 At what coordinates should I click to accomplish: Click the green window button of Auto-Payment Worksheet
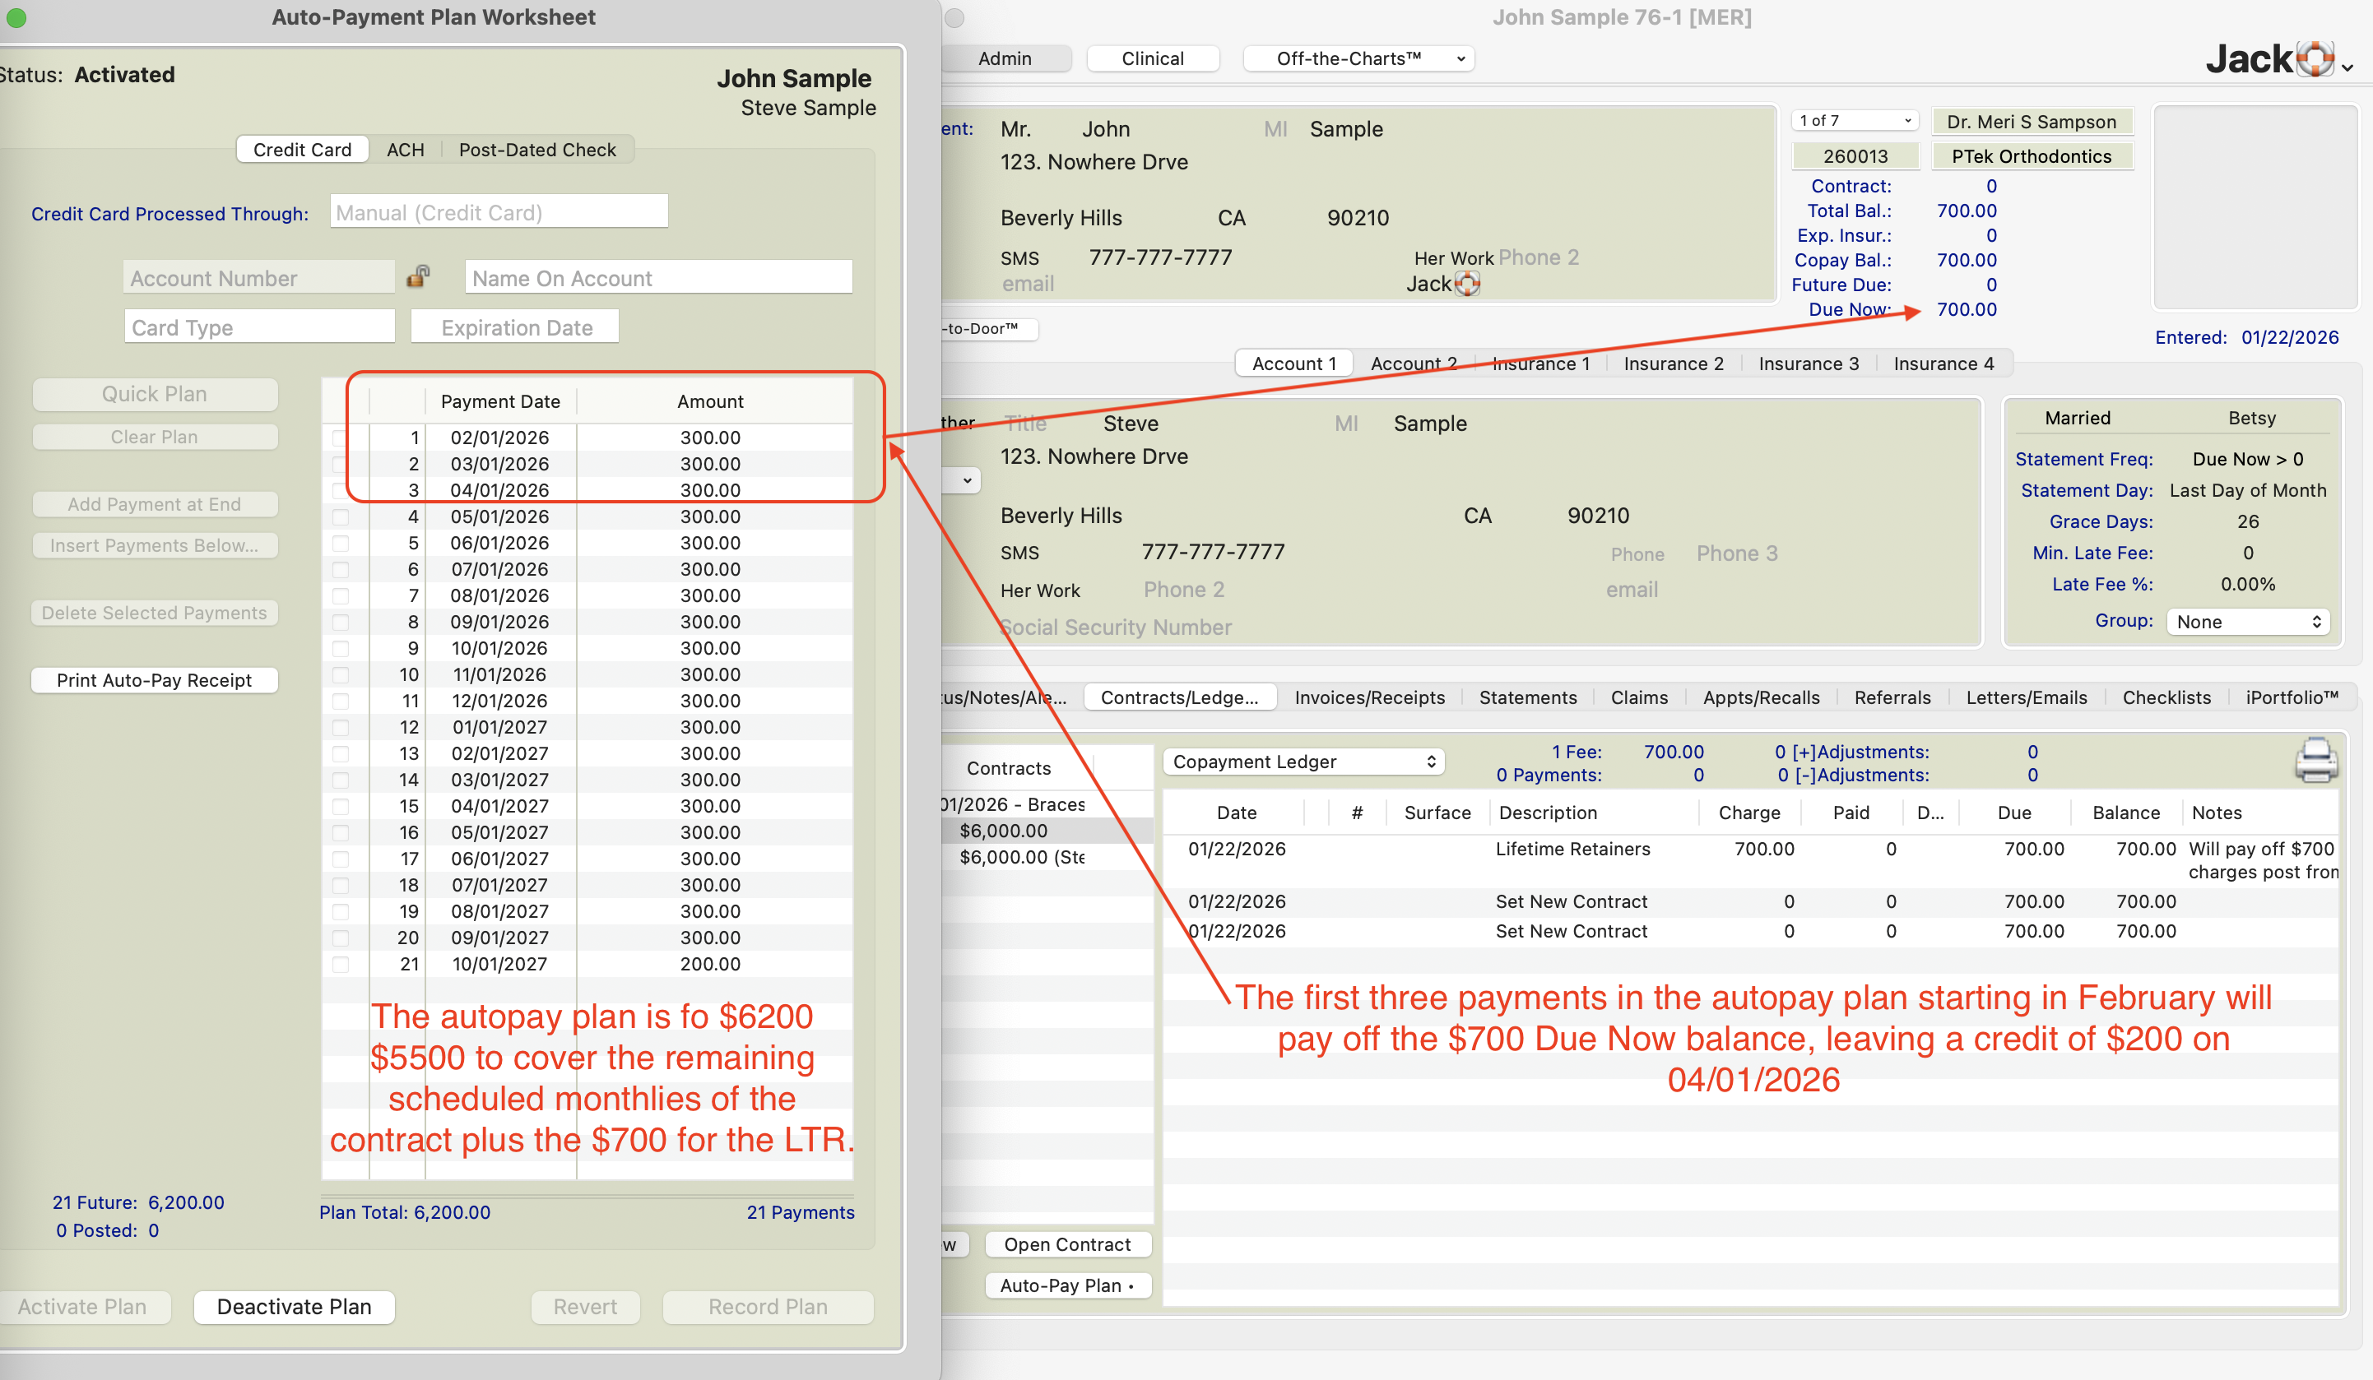point(16,17)
